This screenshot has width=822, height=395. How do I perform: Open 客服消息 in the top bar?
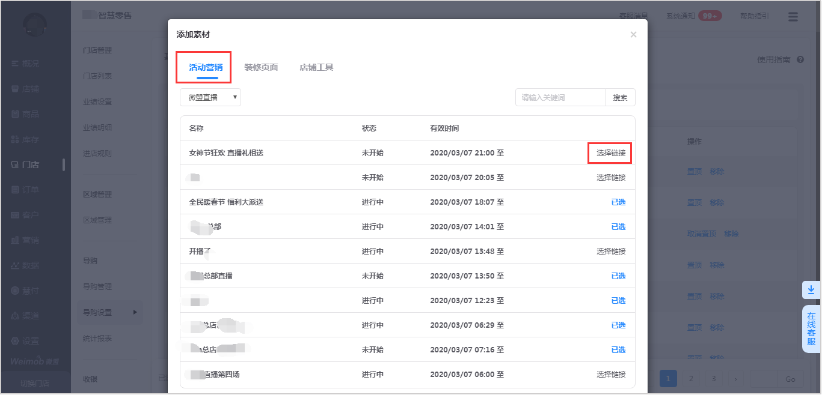pos(634,17)
